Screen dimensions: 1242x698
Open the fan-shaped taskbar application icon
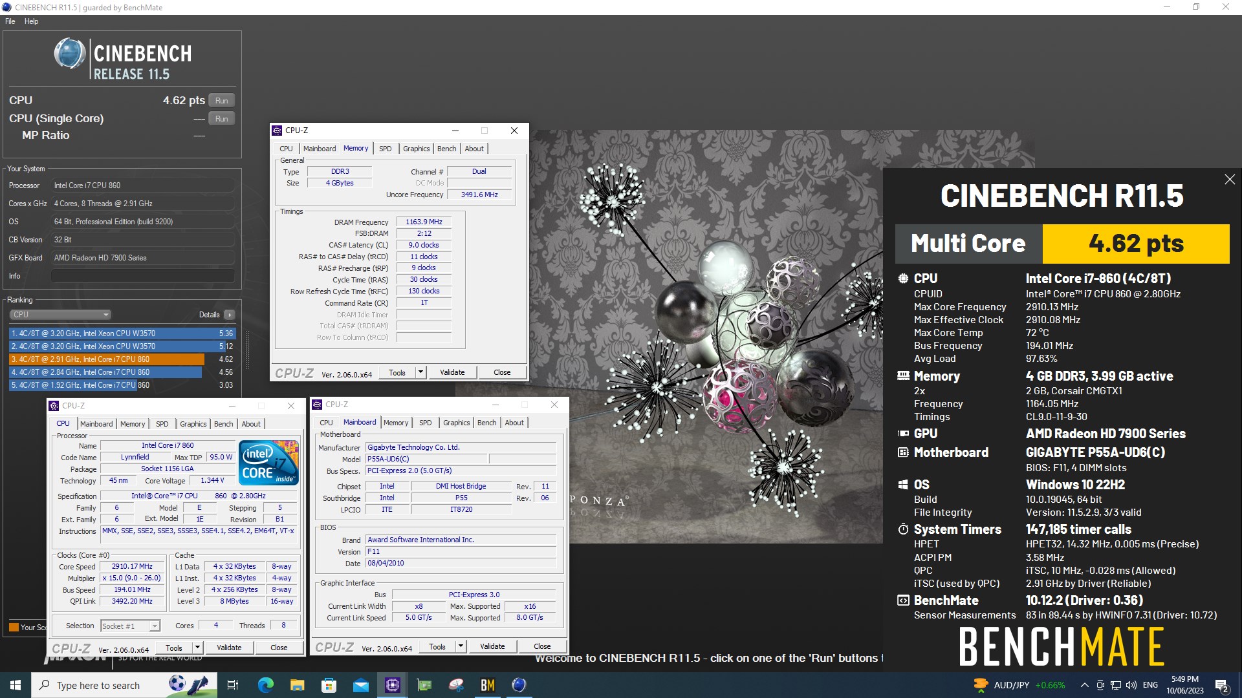click(x=456, y=685)
